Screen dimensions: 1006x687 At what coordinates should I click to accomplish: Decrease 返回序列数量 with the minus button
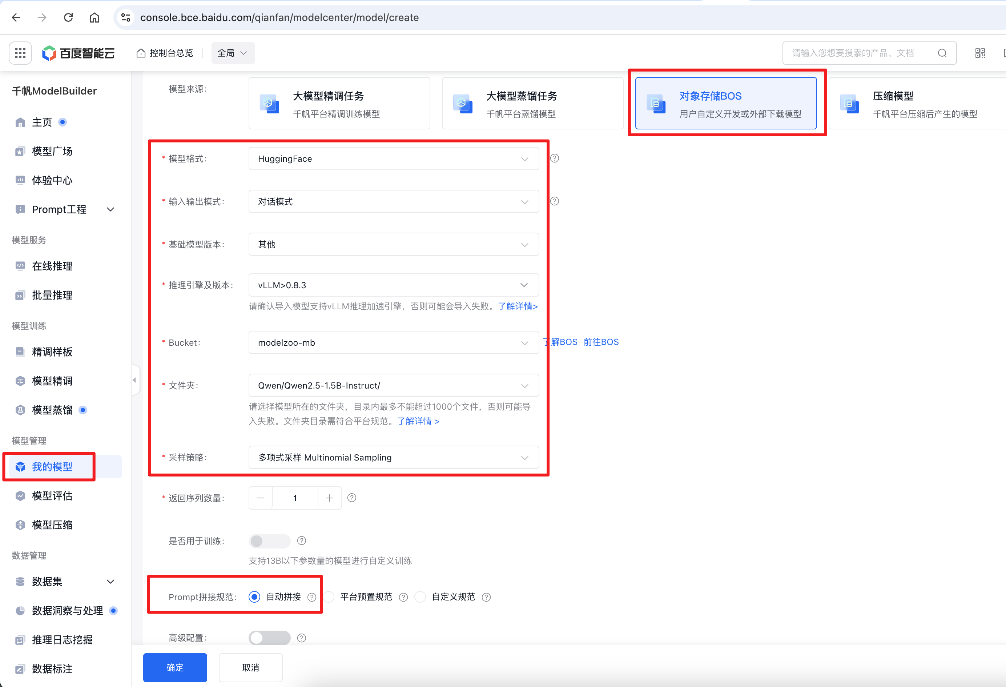point(260,498)
